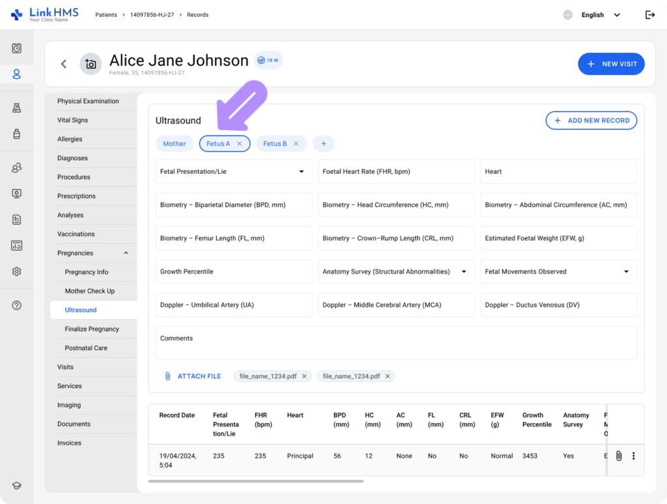
Task: Open Mother Check Up in side menu
Action: pos(89,291)
